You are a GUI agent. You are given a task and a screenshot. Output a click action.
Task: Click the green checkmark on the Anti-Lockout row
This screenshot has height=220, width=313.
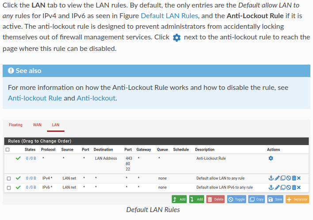coord(18,158)
